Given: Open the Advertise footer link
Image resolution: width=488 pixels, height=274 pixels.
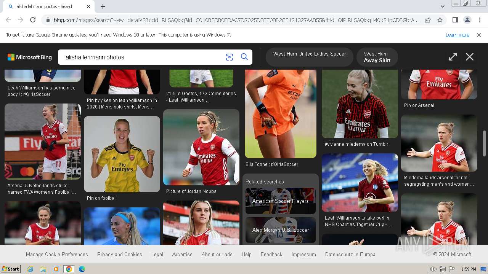Looking at the screenshot, I should 182,254.
